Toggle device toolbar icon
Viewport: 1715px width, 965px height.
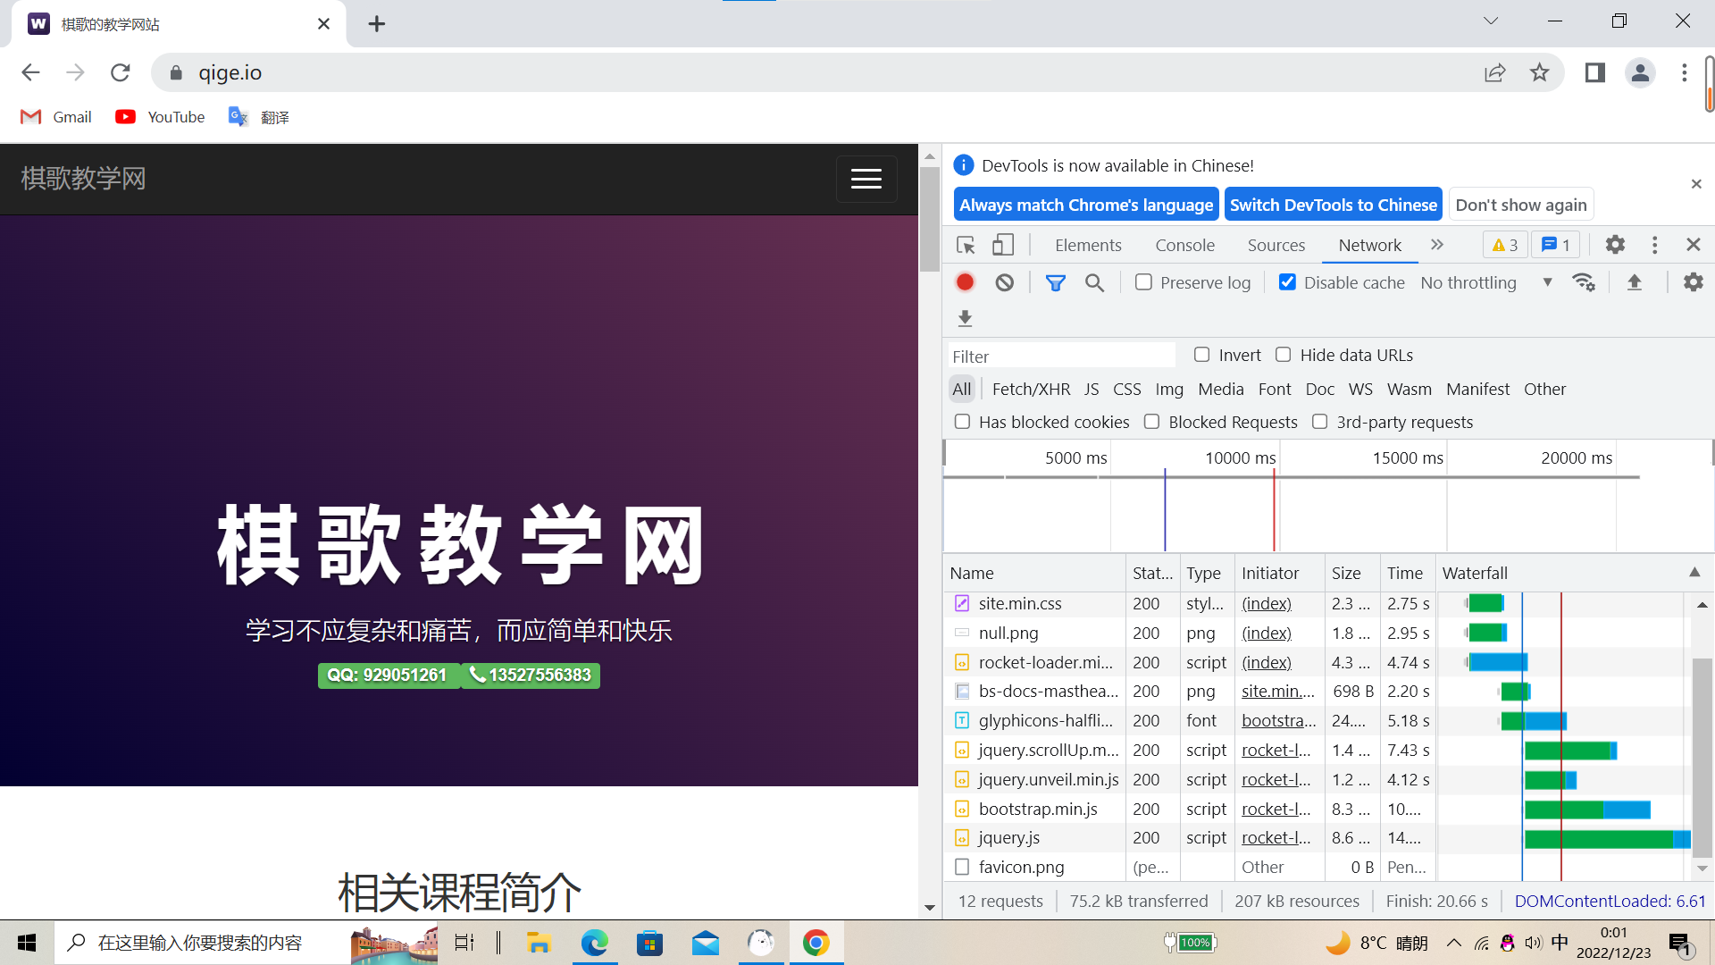pos(1003,245)
